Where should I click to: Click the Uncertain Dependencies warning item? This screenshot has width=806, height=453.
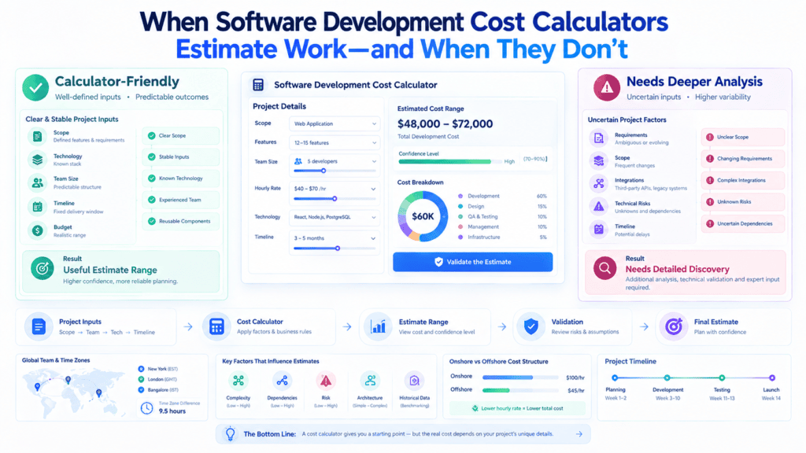pos(743,224)
